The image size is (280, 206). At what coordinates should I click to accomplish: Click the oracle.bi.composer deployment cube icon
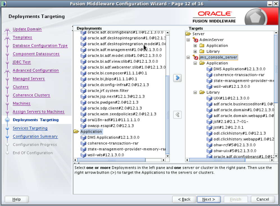click(x=83, y=73)
